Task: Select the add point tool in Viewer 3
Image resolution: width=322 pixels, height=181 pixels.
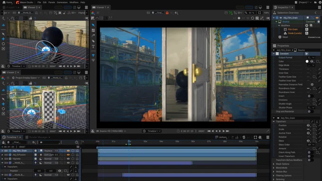Action: pos(3,39)
